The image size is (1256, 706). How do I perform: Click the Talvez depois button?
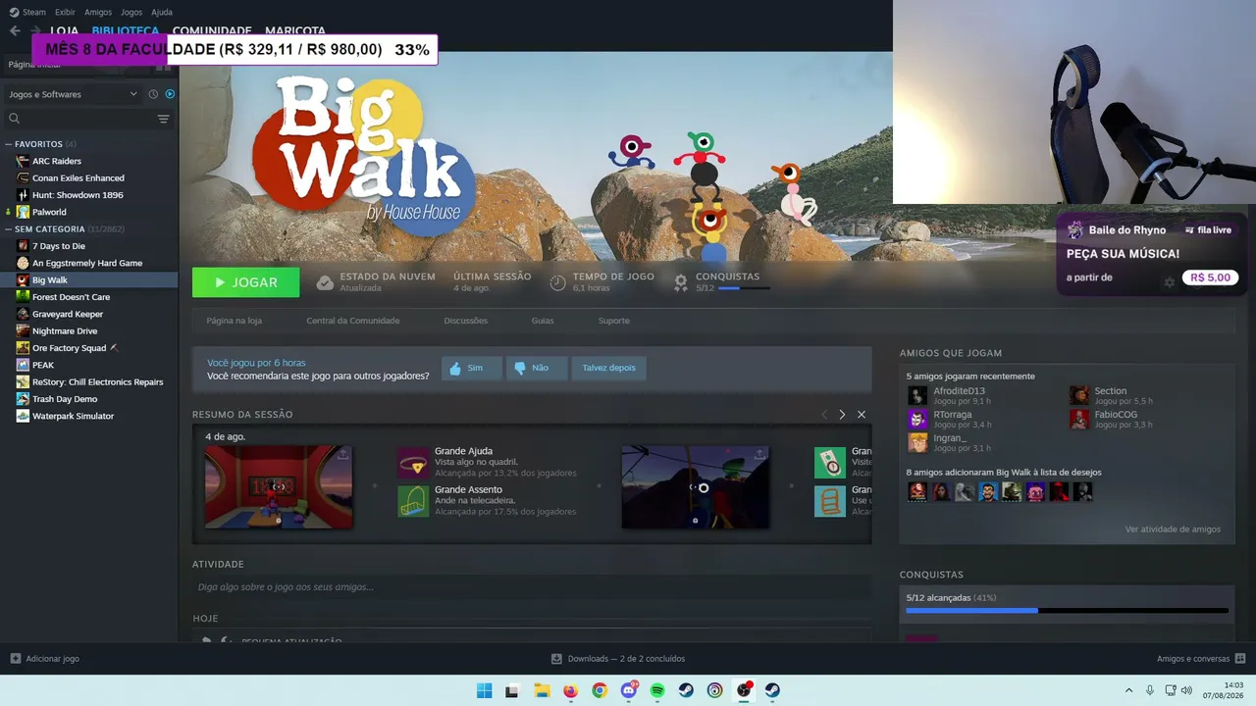[x=608, y=368]
